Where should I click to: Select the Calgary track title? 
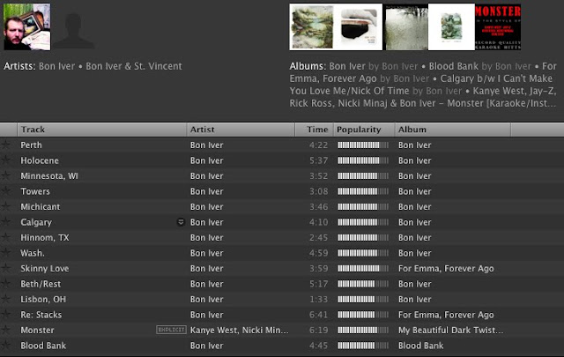(36, 222)
